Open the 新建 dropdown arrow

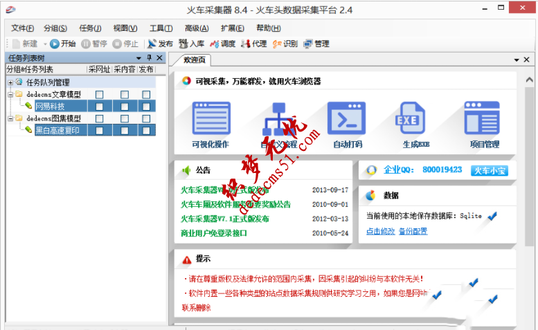tap(44, 44)
